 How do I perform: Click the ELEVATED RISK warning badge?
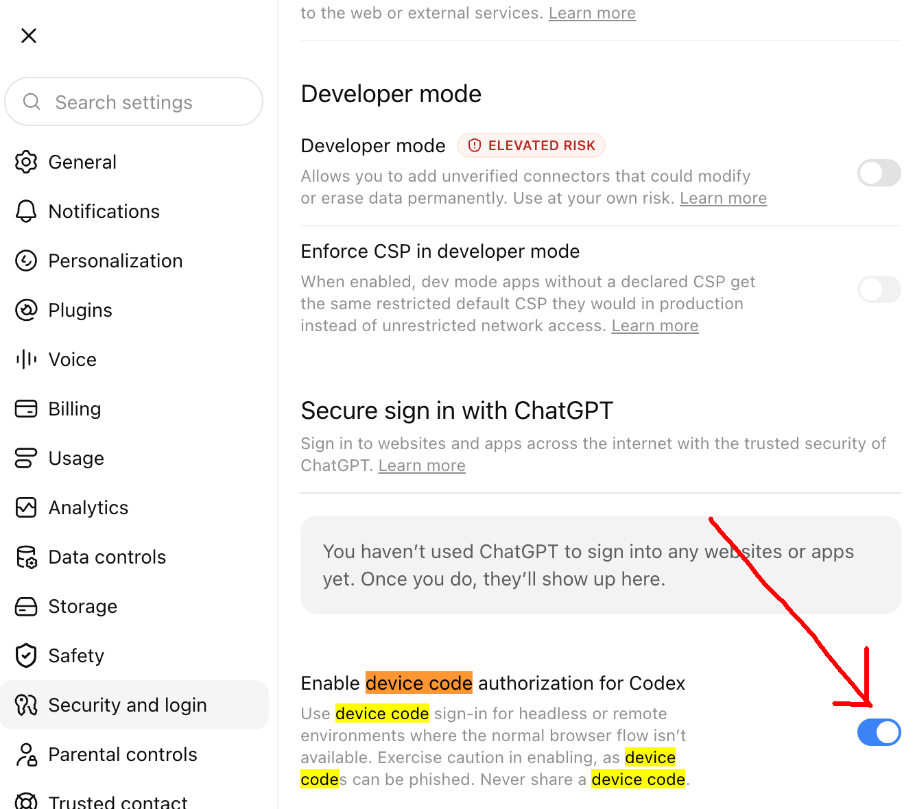[532, 145]
